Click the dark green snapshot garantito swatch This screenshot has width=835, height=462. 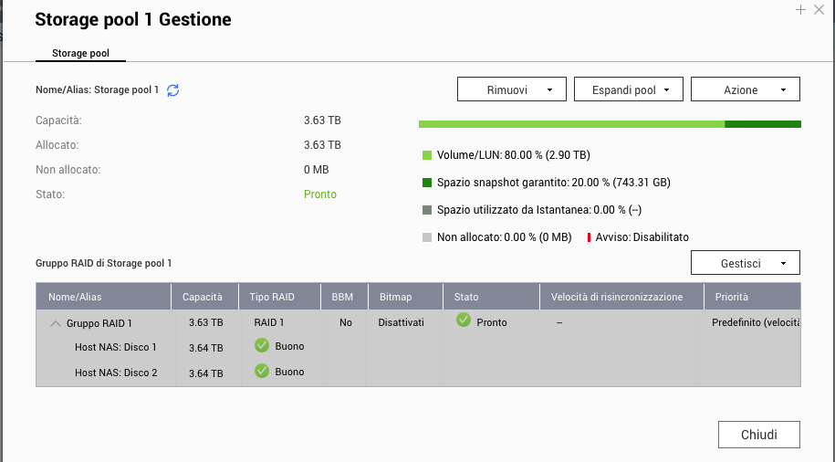click(x=426, y=183)
